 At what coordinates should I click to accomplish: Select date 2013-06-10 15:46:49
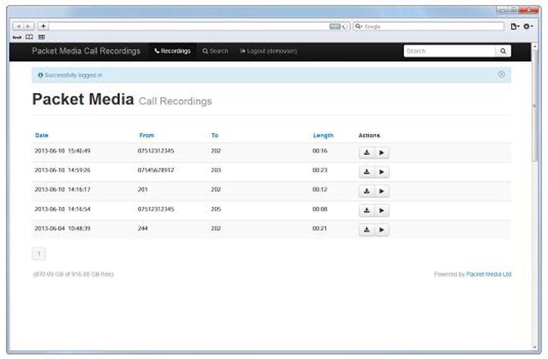pyautogui.click(x=62, y=151)
